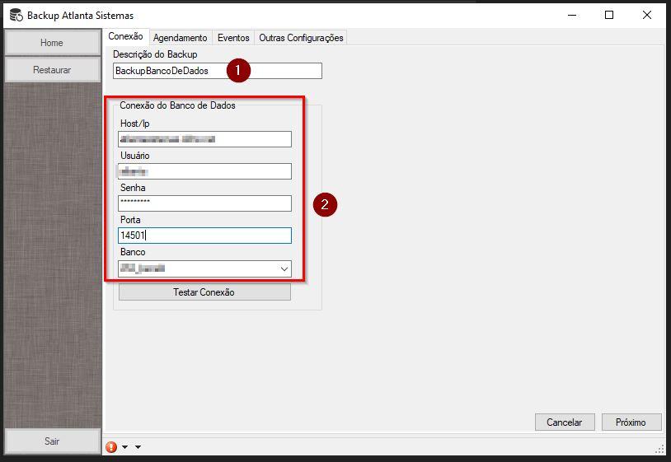Open the Eventos tab
Screen dimensions: 671x462
tap(233, 38)
